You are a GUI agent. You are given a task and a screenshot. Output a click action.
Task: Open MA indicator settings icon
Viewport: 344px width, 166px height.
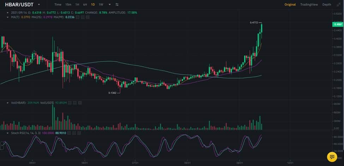click(83, 17)
